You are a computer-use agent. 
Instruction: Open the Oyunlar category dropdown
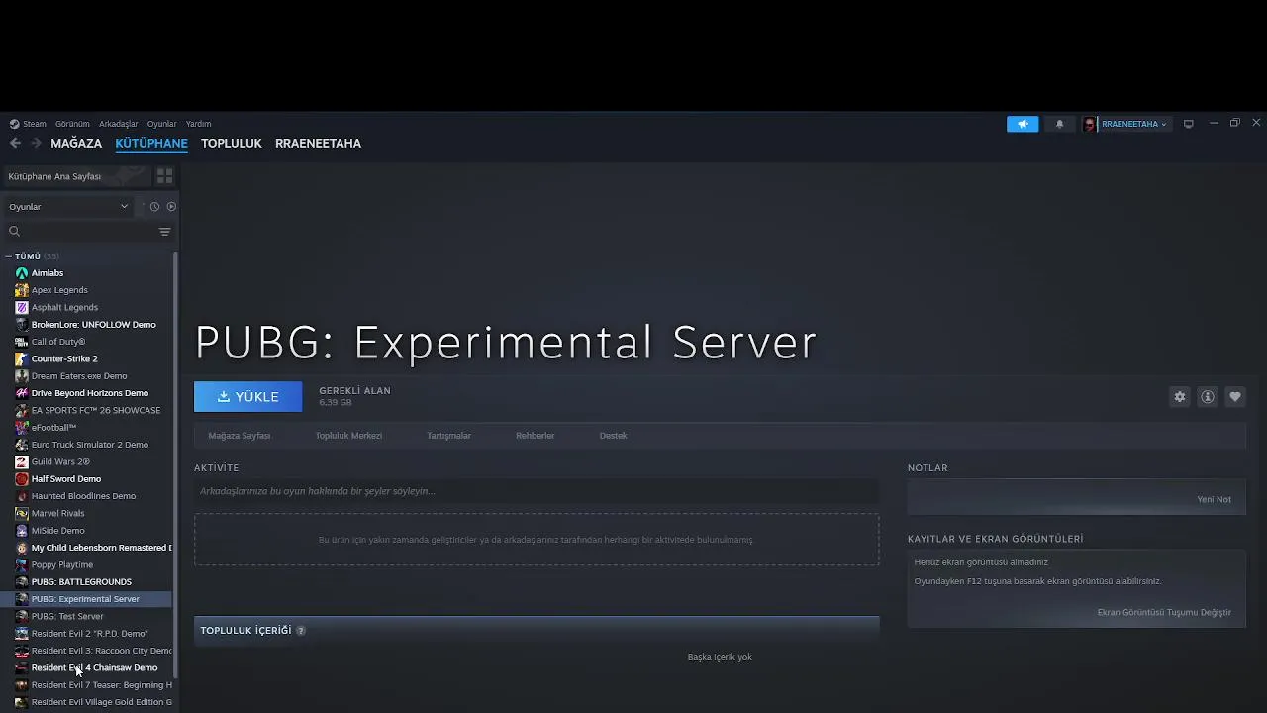pyautogui.click(x=68, y=207)
